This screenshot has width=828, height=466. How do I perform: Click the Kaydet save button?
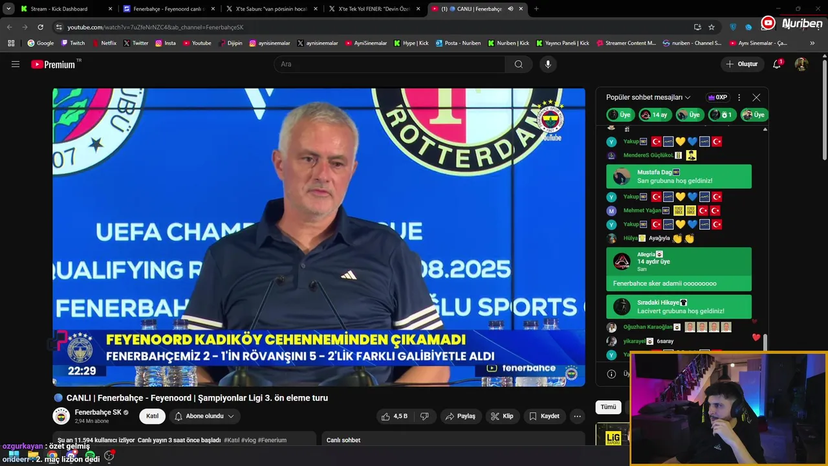(x=544, y=416)
